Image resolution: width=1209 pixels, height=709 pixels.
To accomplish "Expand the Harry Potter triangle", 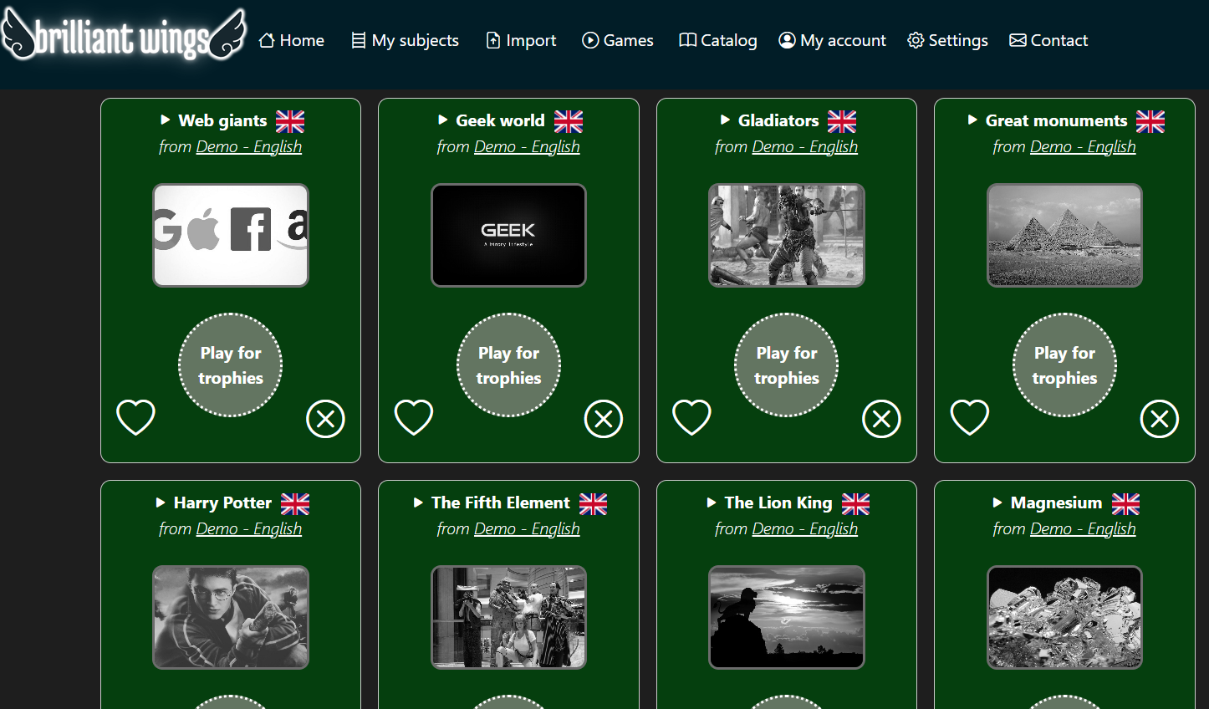I will [161, 502].
